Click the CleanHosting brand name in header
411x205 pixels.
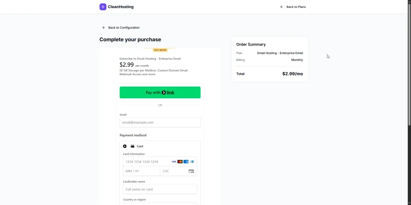tap(121, 7)
